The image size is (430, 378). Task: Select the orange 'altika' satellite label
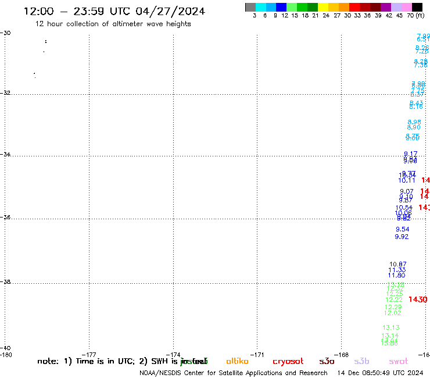pos(237,361)
